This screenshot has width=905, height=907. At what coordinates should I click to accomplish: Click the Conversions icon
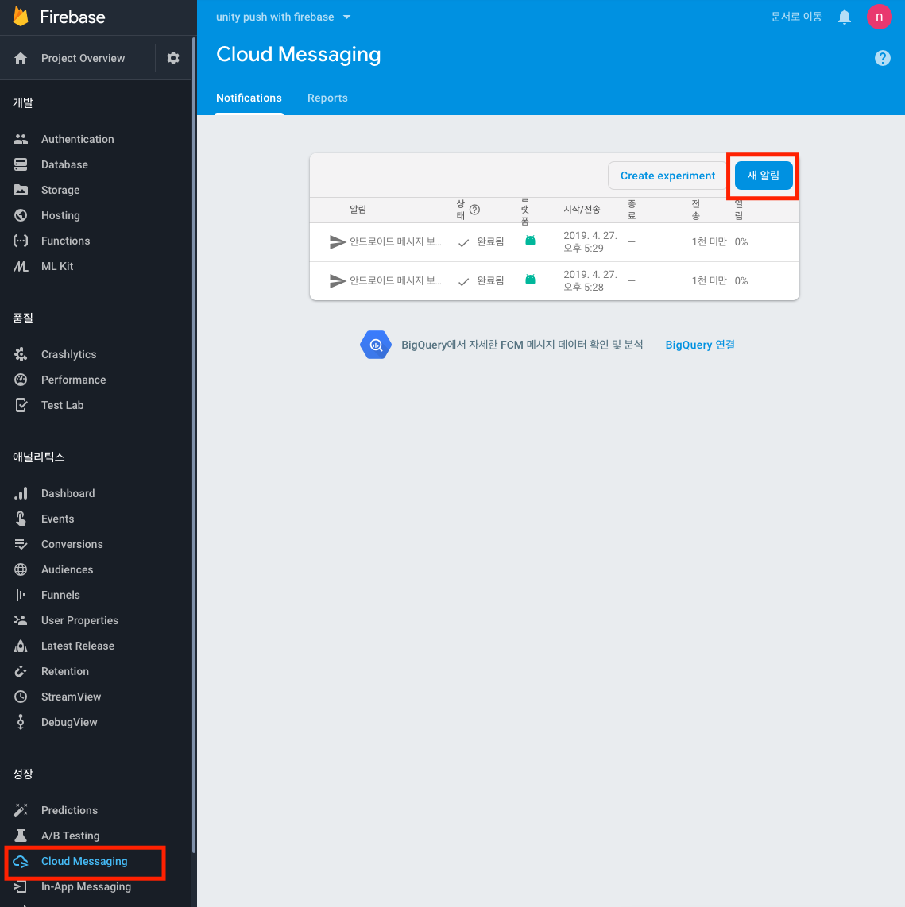21,544
